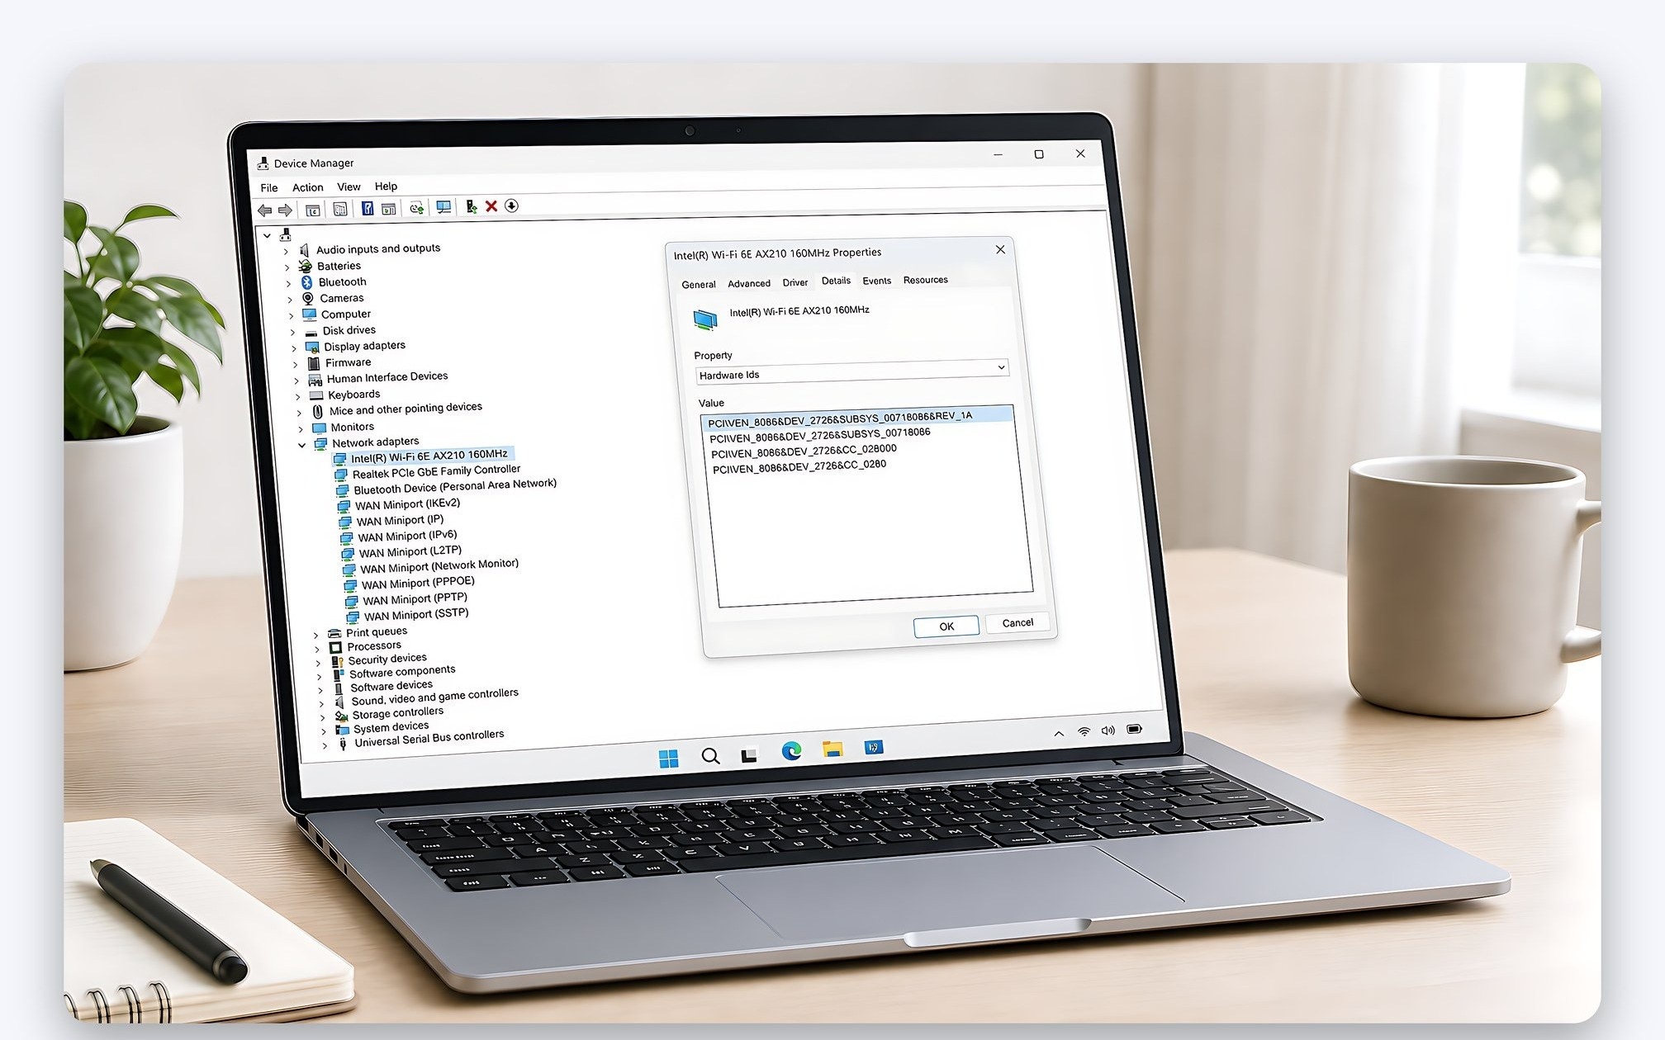Open the Property dropdown showing Hardware Ids
The width and height of the screenshot is (1665, 1040).
click(x=852, y=371)
